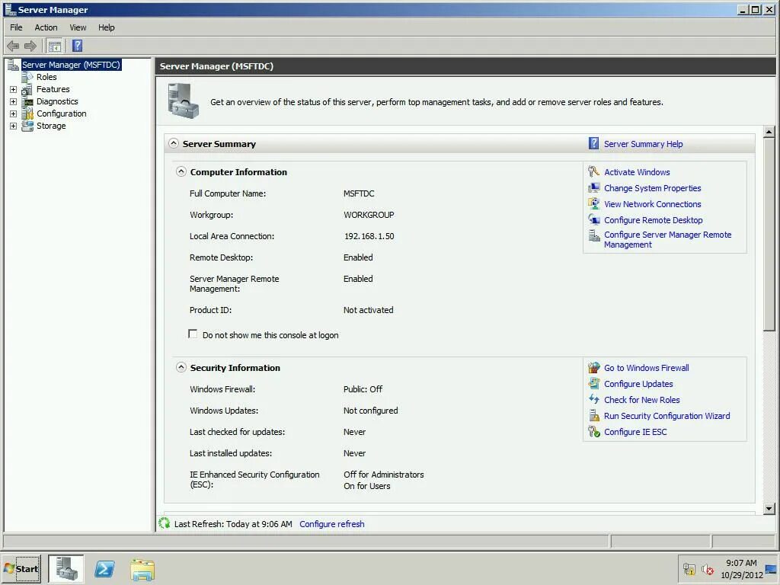780x585 pixels.
Task: Click the "Not configured" Windows Updates value
Action: [371, 411]
